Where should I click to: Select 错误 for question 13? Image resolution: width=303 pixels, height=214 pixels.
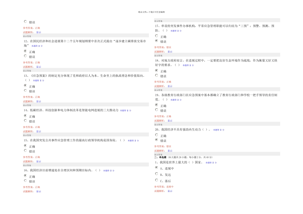coord(25,90)
